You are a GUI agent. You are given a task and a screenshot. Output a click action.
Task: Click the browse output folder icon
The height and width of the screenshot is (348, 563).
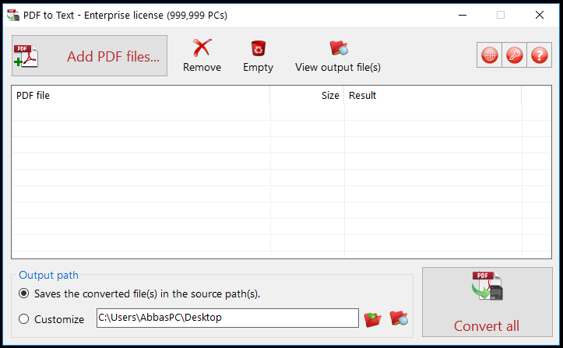pos(373,319)
